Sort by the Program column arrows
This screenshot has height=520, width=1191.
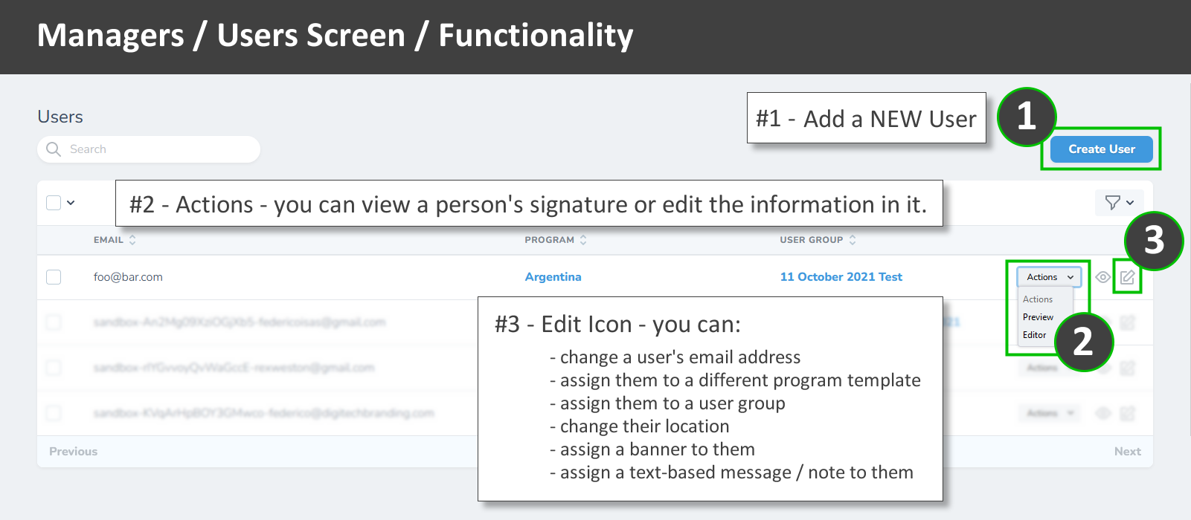[x=583, y=240]
